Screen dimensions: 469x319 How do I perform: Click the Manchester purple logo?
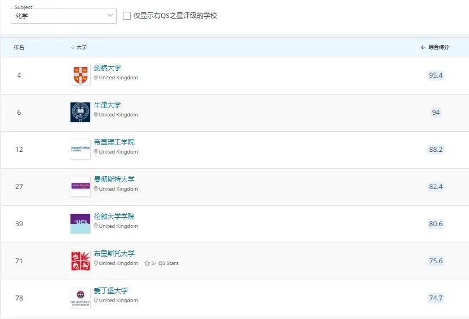coord(80,187)
